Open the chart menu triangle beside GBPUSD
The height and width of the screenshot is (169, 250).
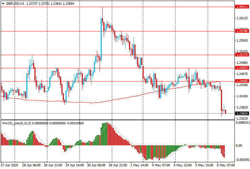3,4
